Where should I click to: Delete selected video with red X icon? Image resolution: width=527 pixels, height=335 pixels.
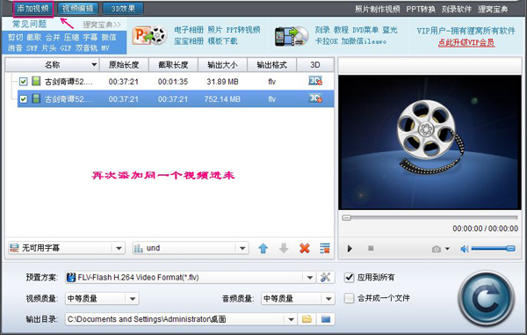[x=305, y=249]
